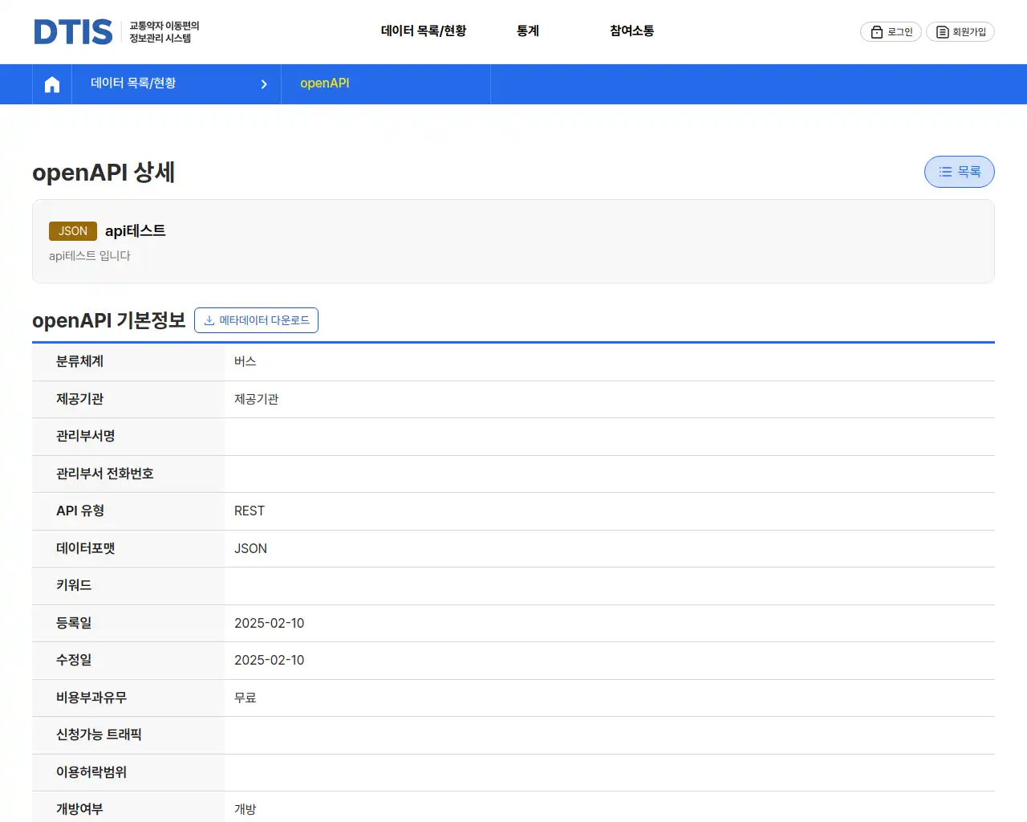Select the openAPI breadcrumb item
1027x822 pixels.
point(325,83)
